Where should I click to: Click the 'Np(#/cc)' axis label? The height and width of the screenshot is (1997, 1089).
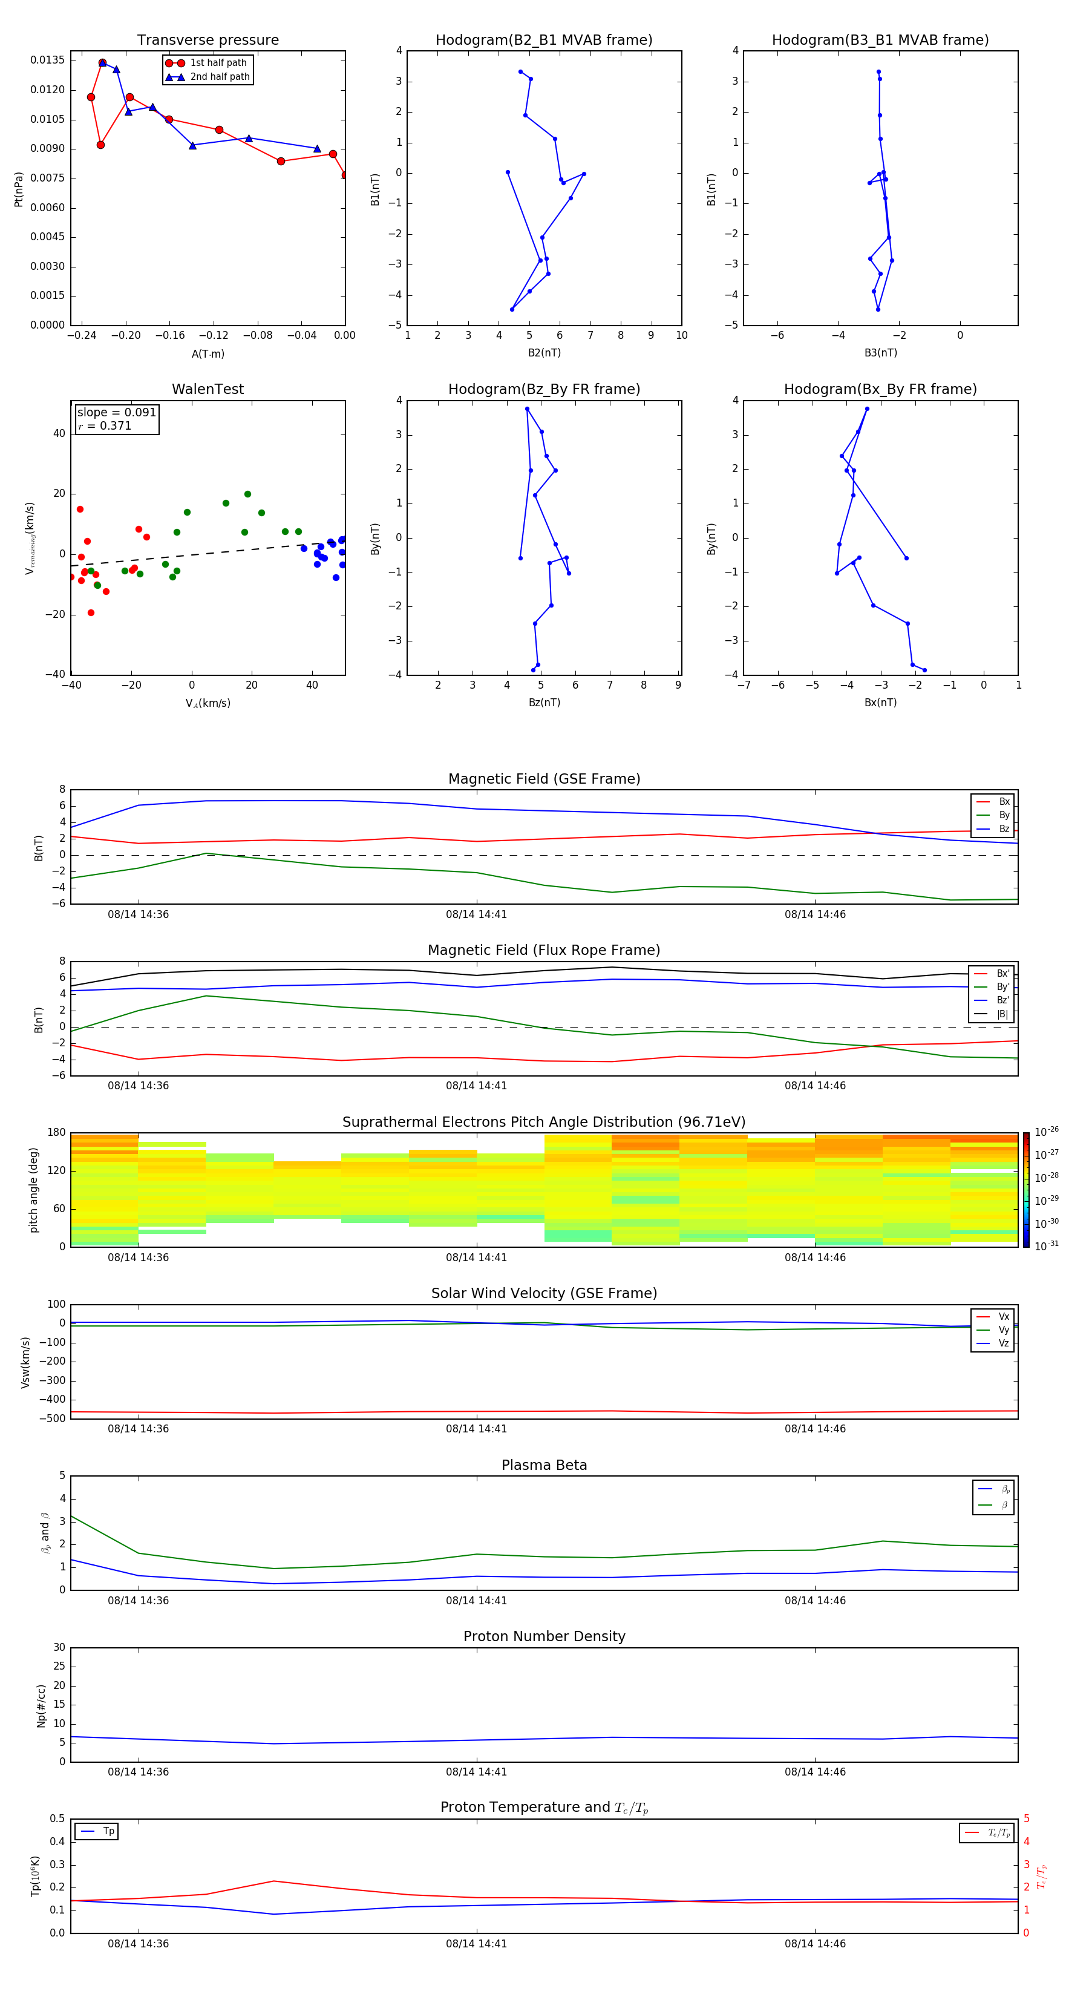pyautogui.click(x=41, y=1705)
